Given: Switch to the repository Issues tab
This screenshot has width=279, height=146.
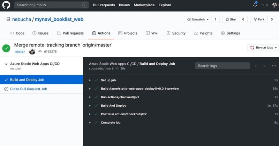Looking at the screenshot, I should (x=40, y=33).
